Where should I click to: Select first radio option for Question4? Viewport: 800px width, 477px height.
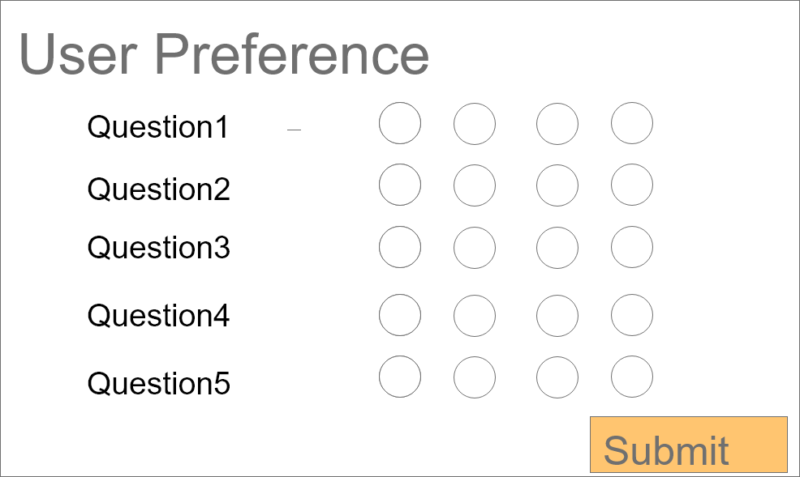400,315
